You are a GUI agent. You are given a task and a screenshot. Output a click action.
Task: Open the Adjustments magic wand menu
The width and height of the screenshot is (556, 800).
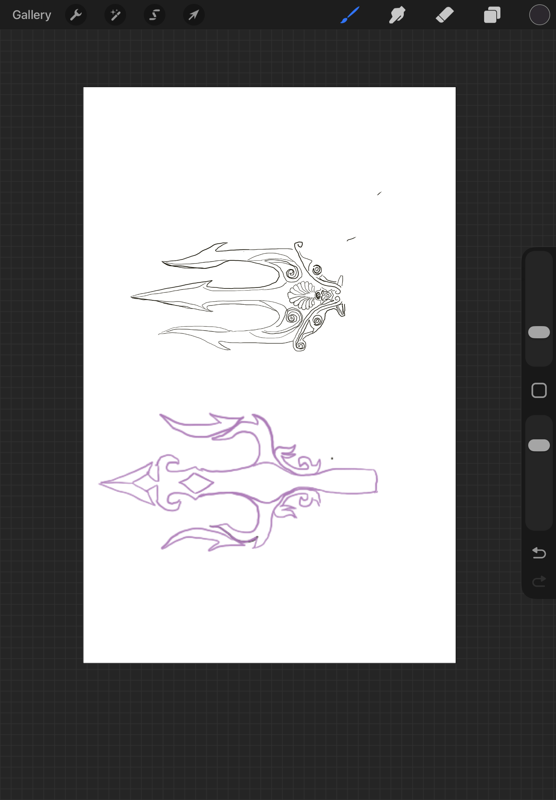click(115, 15)
